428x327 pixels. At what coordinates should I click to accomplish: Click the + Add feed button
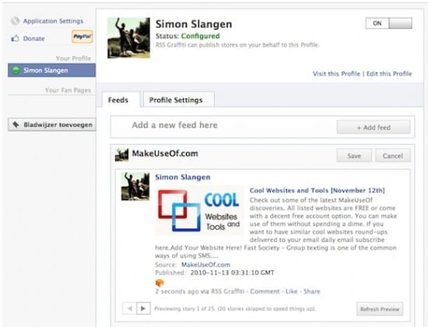click(373, 128)
